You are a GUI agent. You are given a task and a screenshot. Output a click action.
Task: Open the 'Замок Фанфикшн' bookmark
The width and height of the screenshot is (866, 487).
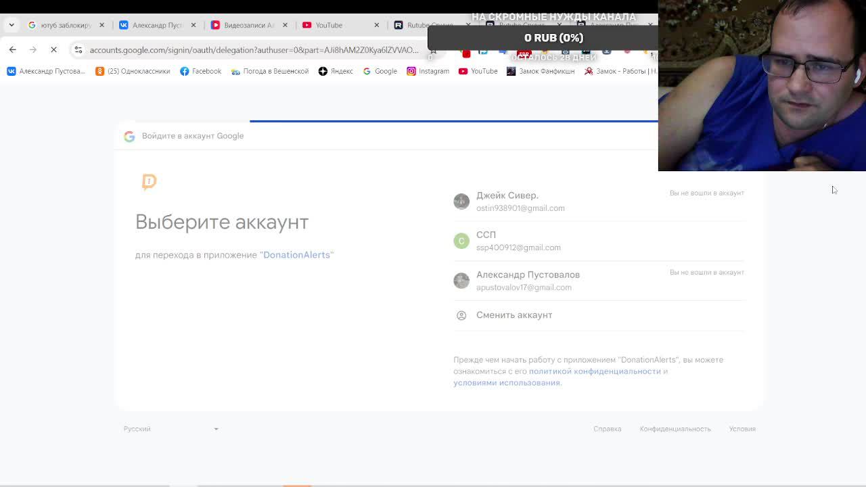click(x=540, y=71)
